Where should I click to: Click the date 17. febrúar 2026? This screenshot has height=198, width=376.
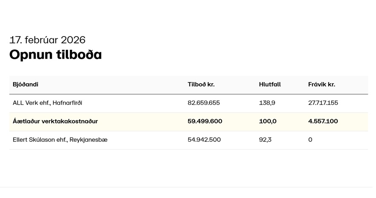tap(47, 40)
